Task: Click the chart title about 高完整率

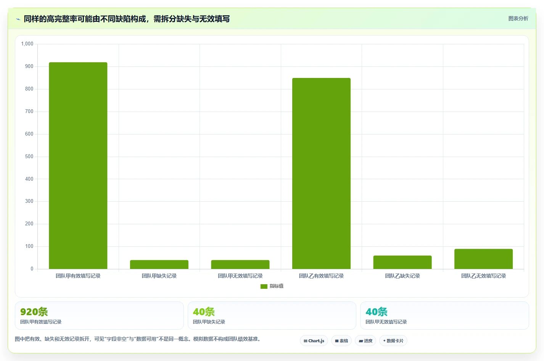Action: click(127, 19)
